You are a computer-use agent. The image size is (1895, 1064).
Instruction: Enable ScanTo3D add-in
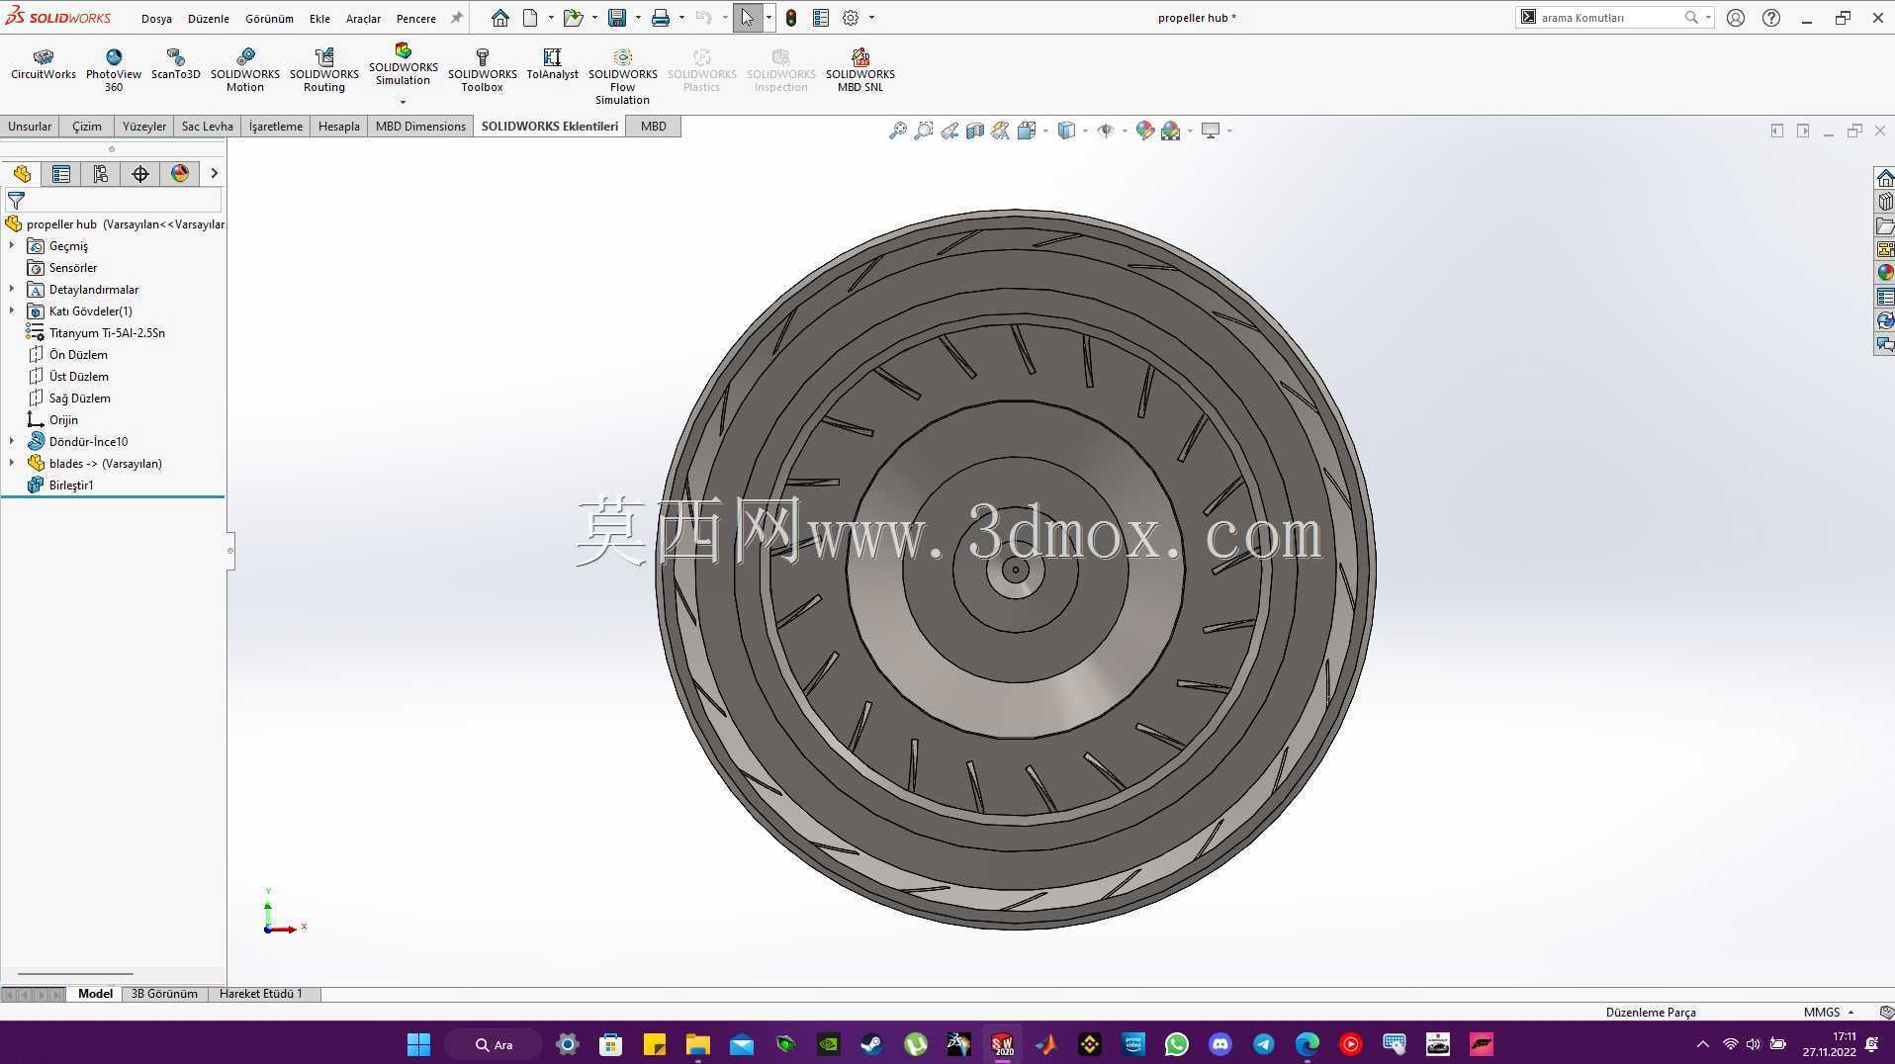pos(176,64)
